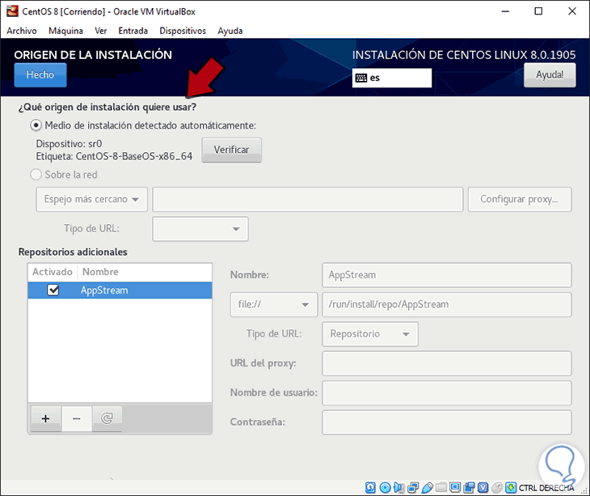
Task: Open the Entrada menu
Action: [x=133, y=31]
